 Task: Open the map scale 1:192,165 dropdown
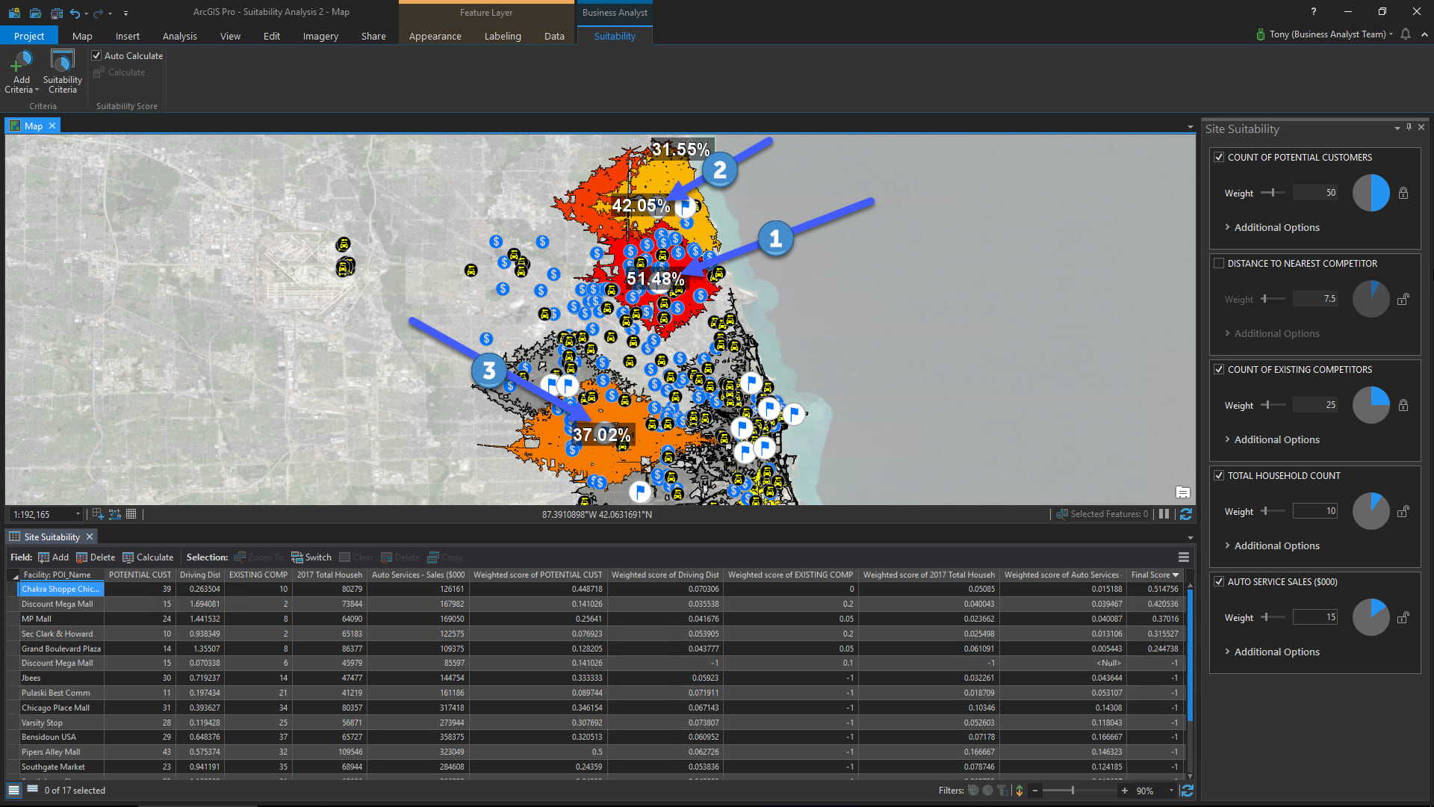(x=78, y=514)
